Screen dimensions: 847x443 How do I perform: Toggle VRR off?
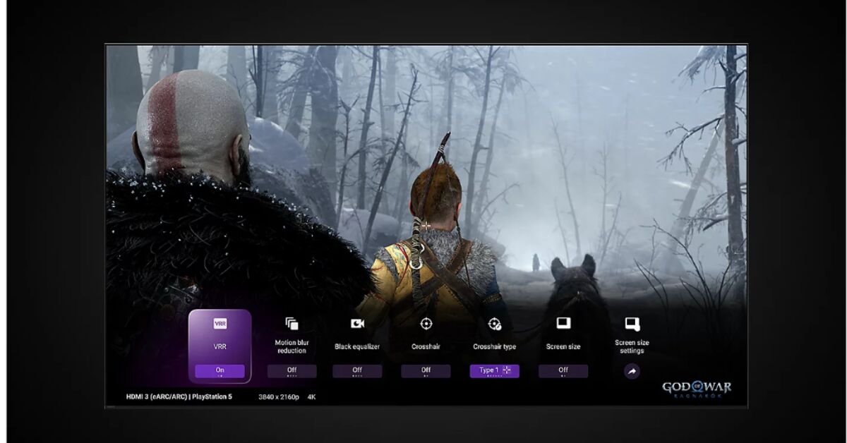[x=221, y=370]
